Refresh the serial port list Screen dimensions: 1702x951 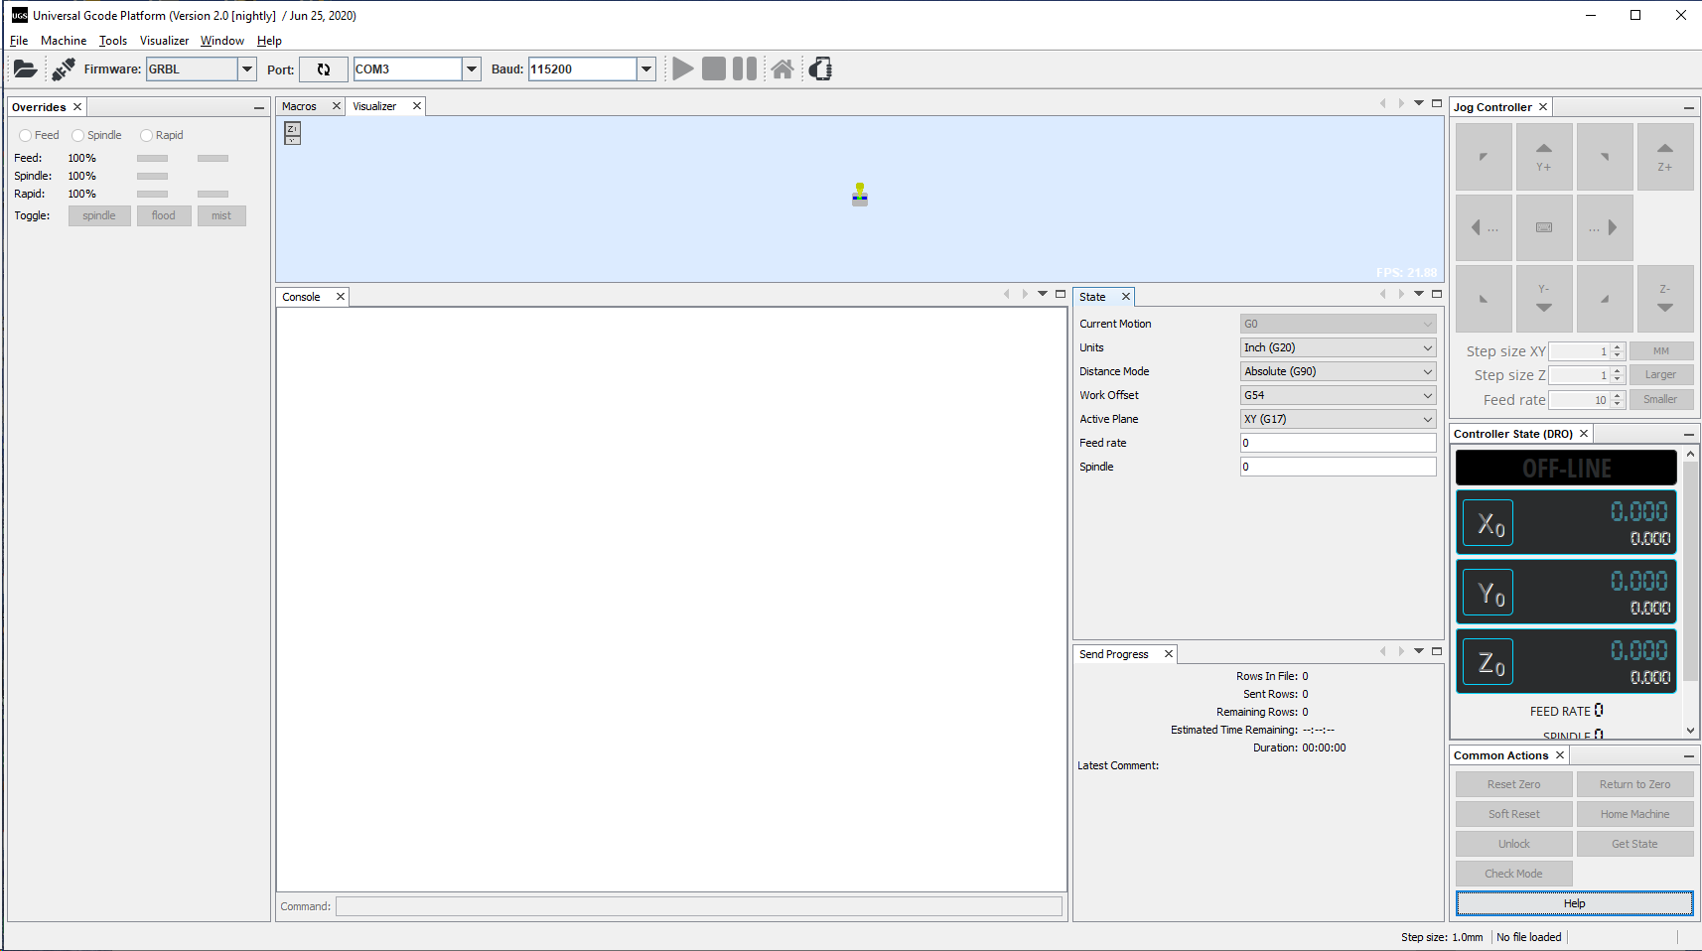click(x=324, y=69)
